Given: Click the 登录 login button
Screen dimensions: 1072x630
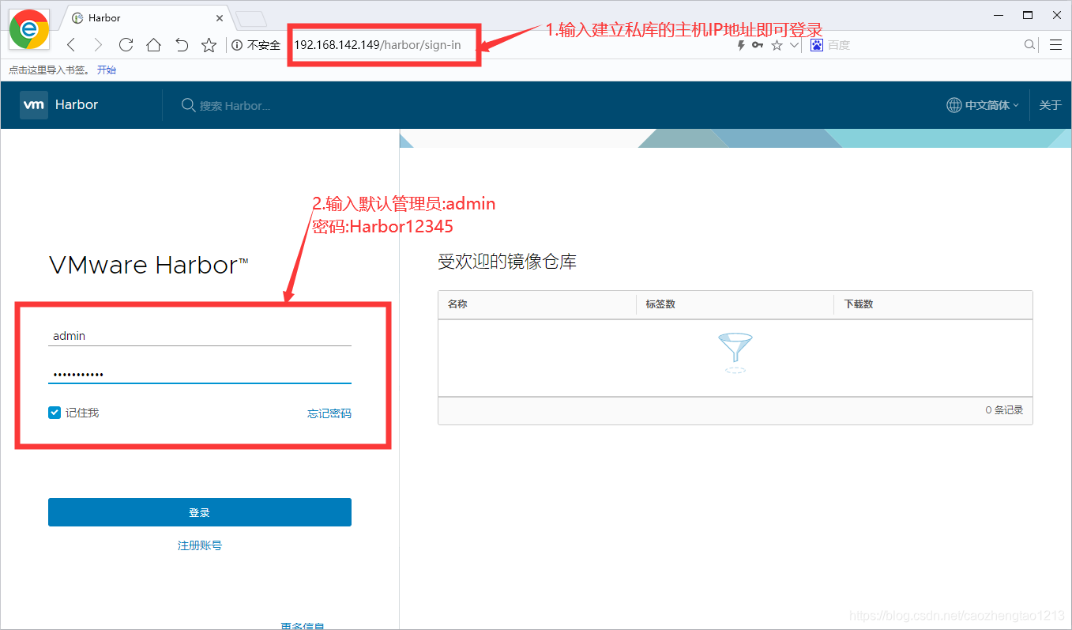Looking at the screenshot, I should tap(200, 512).
